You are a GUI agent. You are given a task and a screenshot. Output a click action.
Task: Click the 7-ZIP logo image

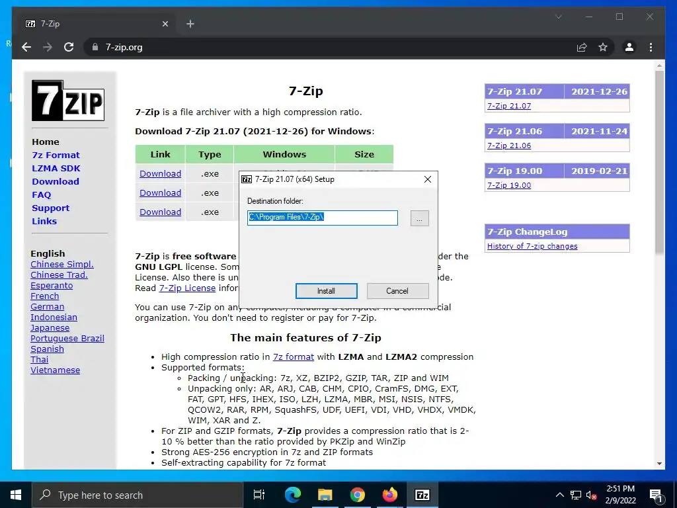[x=68, y=101]
